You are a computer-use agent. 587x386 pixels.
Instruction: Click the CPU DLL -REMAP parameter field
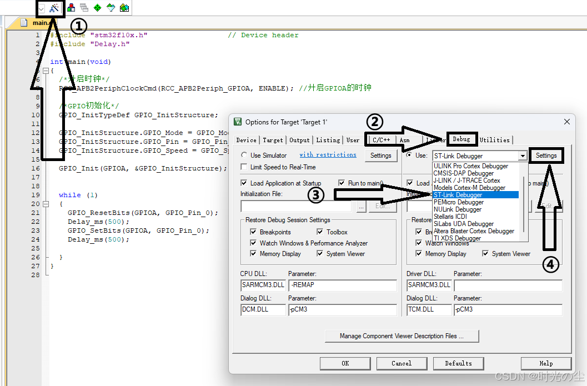coord(343,285)
